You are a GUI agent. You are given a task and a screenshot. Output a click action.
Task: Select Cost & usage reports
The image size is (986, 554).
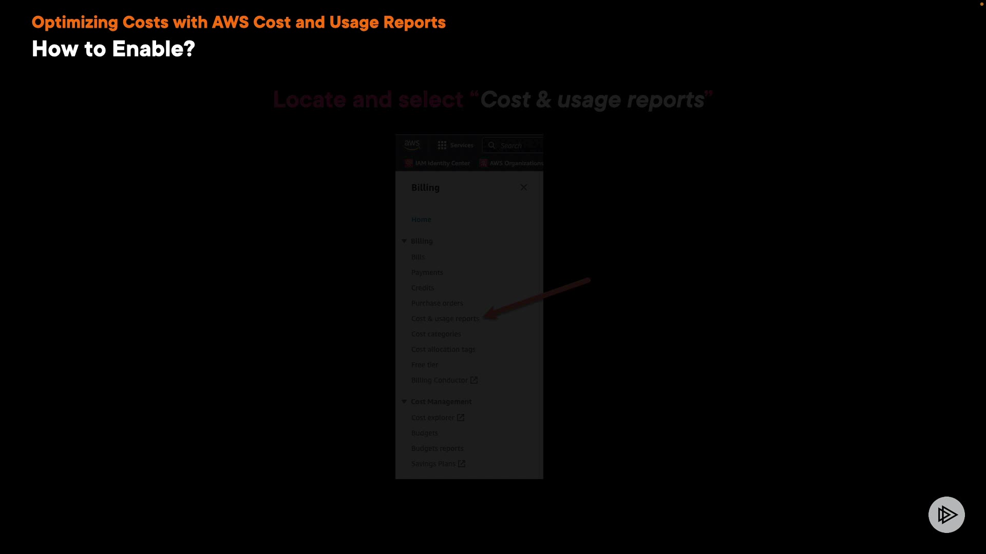(x=445, y=319)
